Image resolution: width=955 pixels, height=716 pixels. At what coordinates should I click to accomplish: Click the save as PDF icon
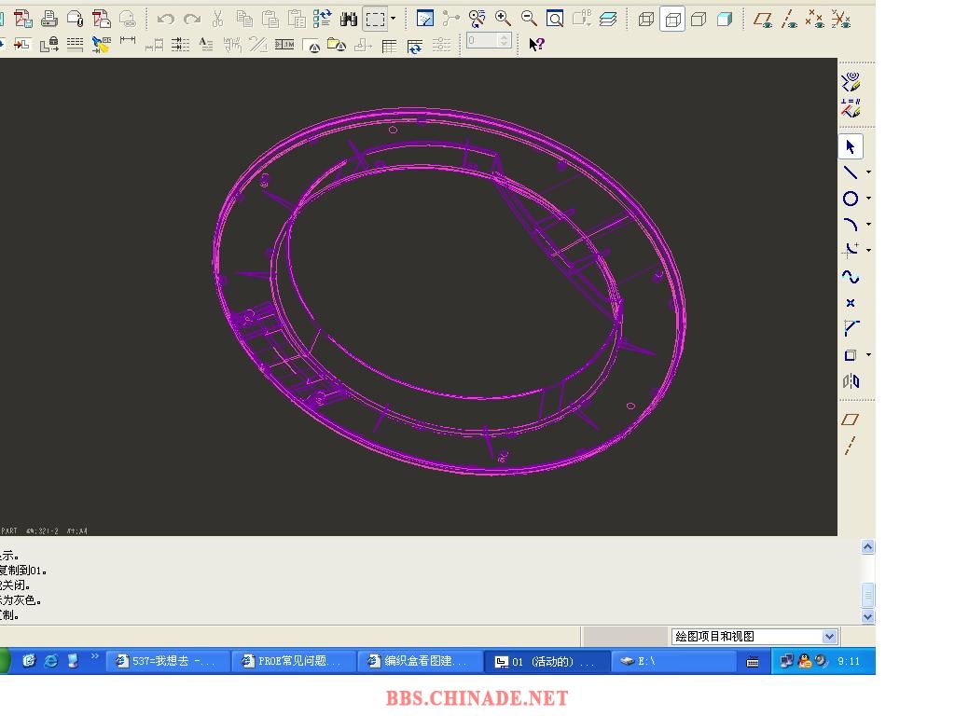click(x=23, y=19)
